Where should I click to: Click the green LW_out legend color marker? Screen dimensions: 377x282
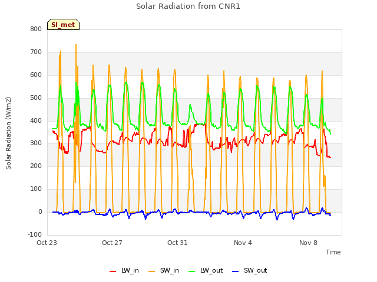tap(192, 271)
